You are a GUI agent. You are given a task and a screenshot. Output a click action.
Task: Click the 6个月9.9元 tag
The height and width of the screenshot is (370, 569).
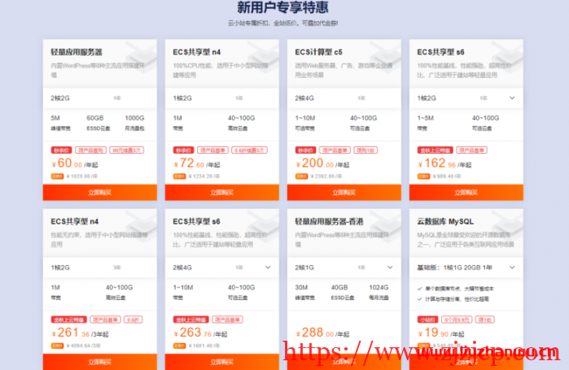[457, 320]
